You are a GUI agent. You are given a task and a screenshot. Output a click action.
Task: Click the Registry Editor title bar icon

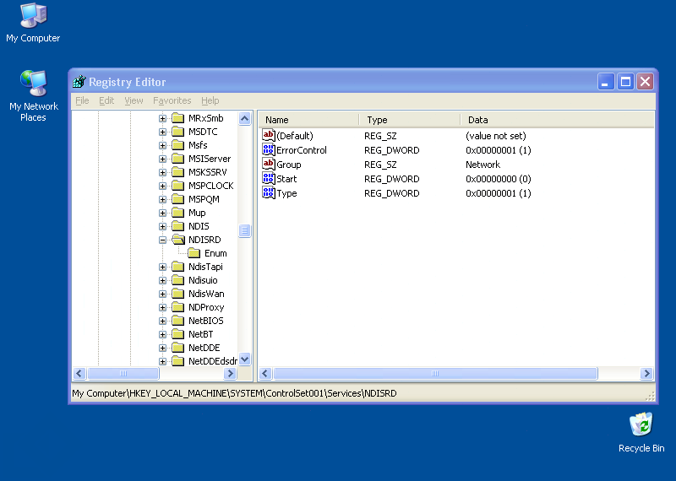79,81
